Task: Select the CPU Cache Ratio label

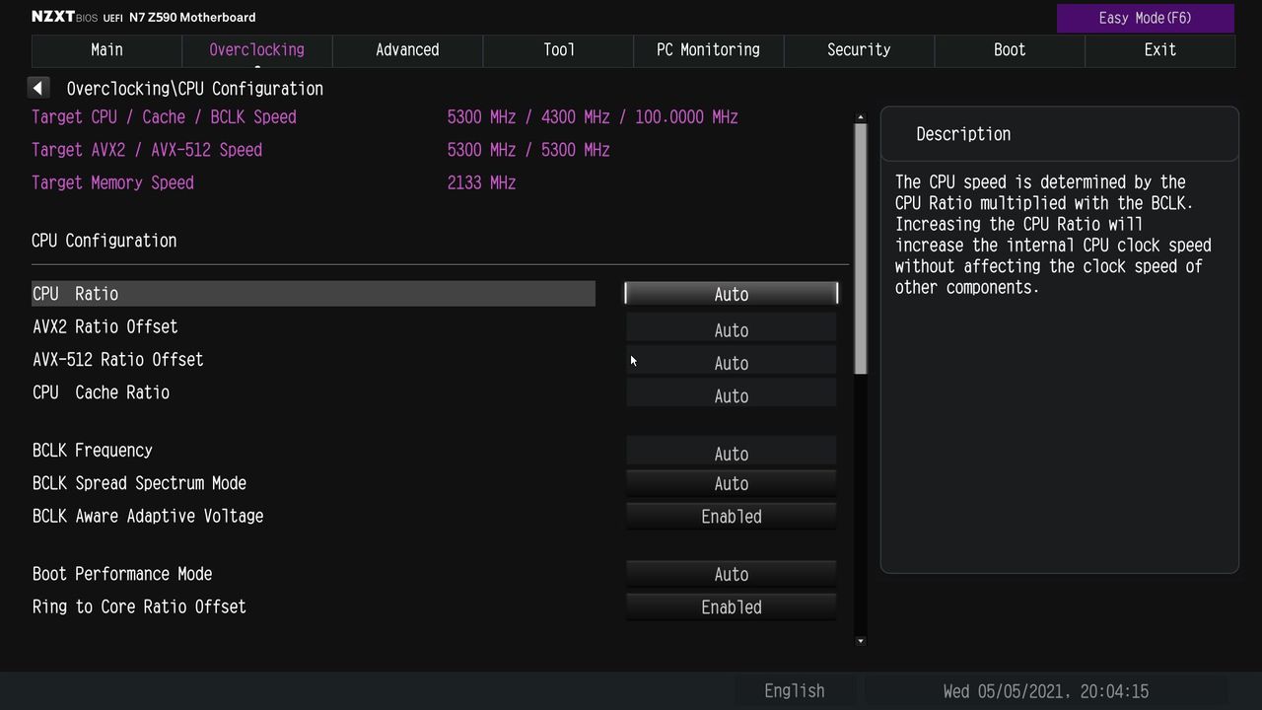Action: click(x=102, y=392)
